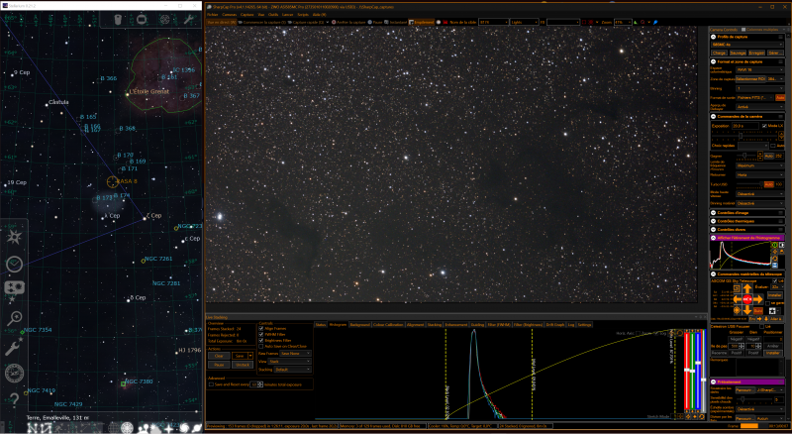Slew telescope south with down arrow

[x=747, y=310]
